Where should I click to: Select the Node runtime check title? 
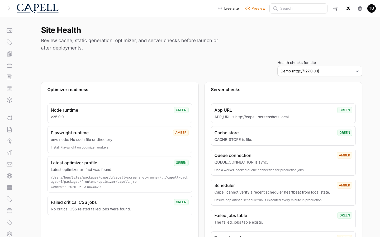coord(64,110)
